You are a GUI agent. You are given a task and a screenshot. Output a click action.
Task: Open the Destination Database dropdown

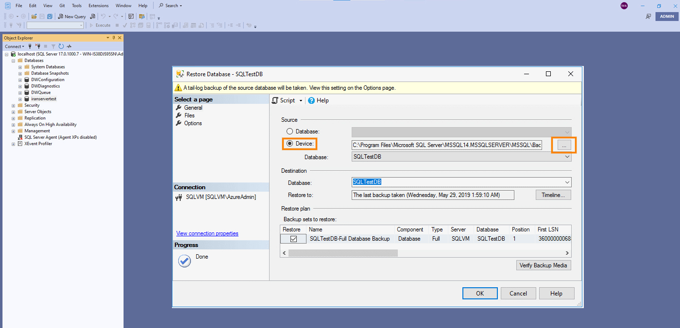coord(567,182)
